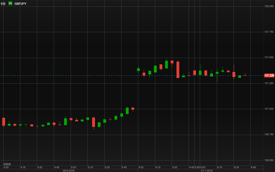This screenshot has width=275, height=172.
Task: Open the 5分 timeframe selector
Action: (x=3, y=4)
